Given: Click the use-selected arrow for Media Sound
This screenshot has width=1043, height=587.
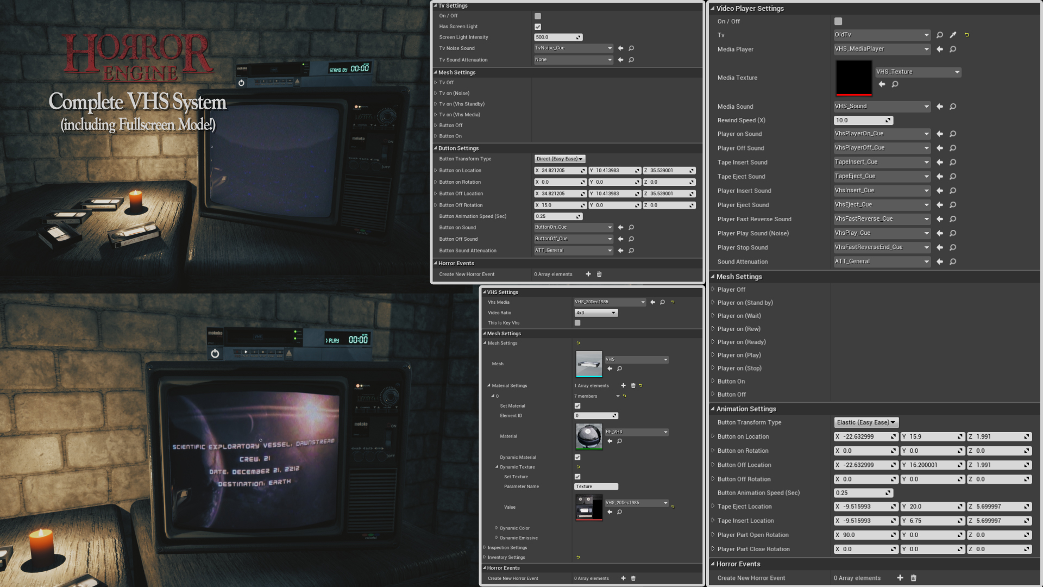Looking at the screenshot, I should [940, 107].
